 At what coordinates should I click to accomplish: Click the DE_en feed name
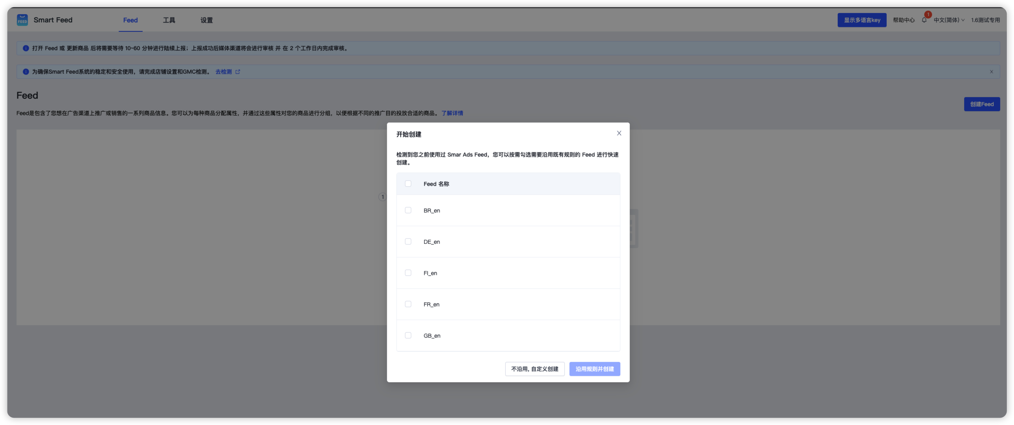432,242
